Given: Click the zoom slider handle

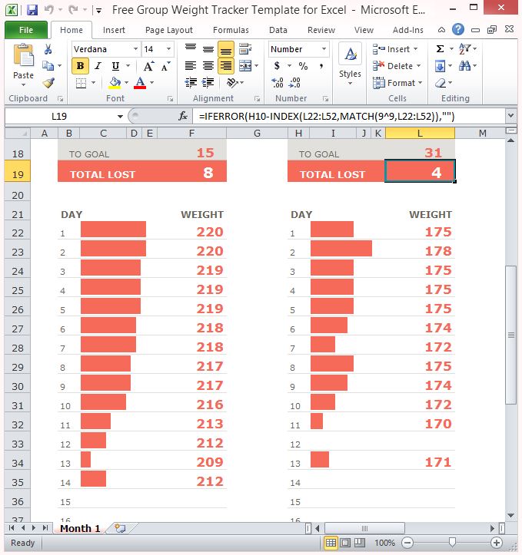Looking at the screenshot, I should point(451,543).
